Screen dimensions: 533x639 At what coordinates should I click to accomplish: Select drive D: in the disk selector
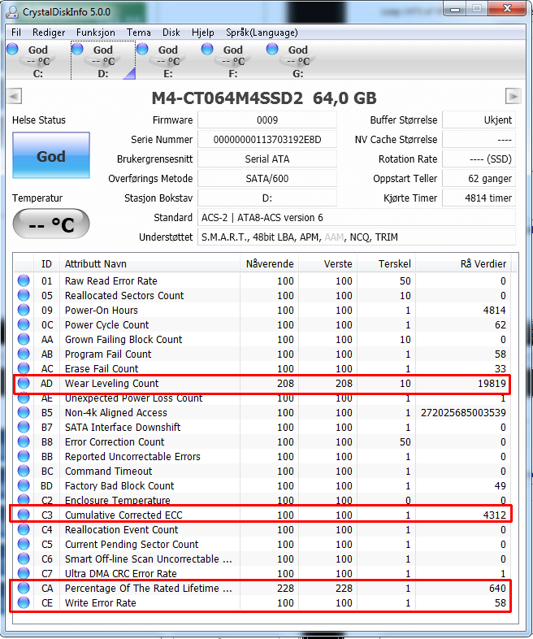coord(103,61)
